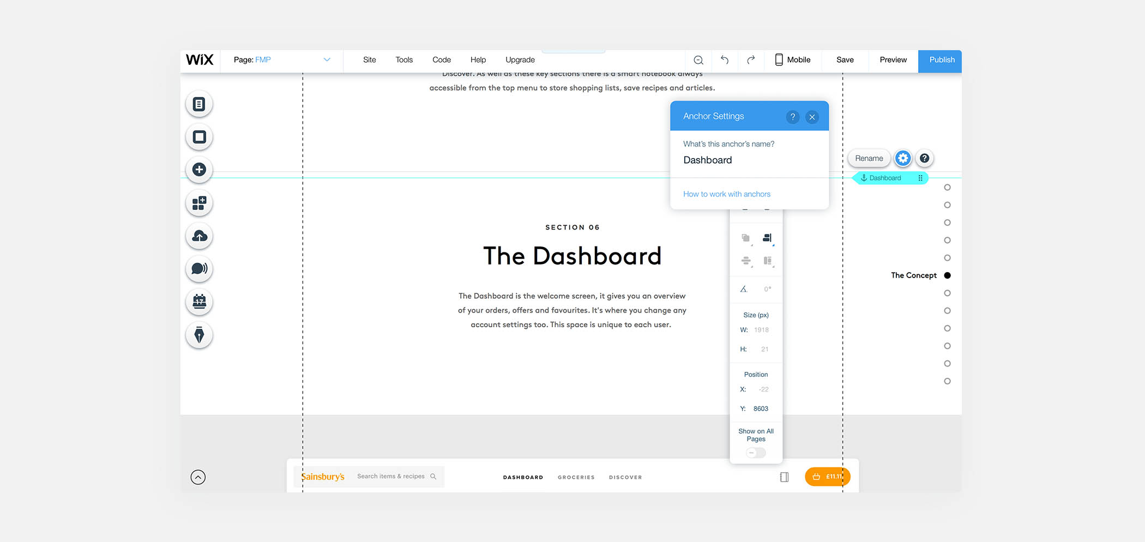The width and height of the screenshot is (1145, 542).
Task: Click the X position value -22
Action: pyautogui.click(x=763, y=389)
